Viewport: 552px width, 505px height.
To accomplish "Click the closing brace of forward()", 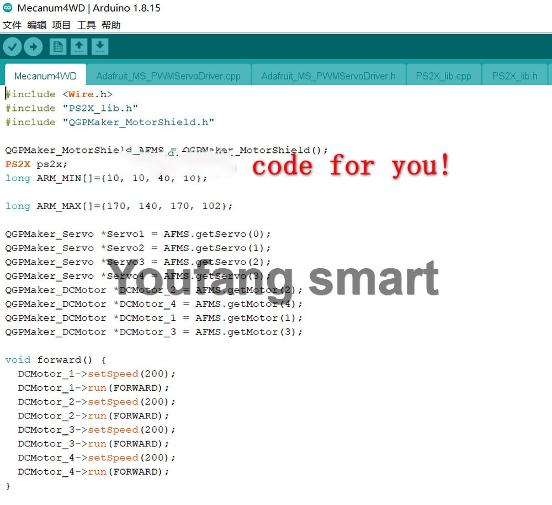I will pyautogui.click(x=8, y=486).
